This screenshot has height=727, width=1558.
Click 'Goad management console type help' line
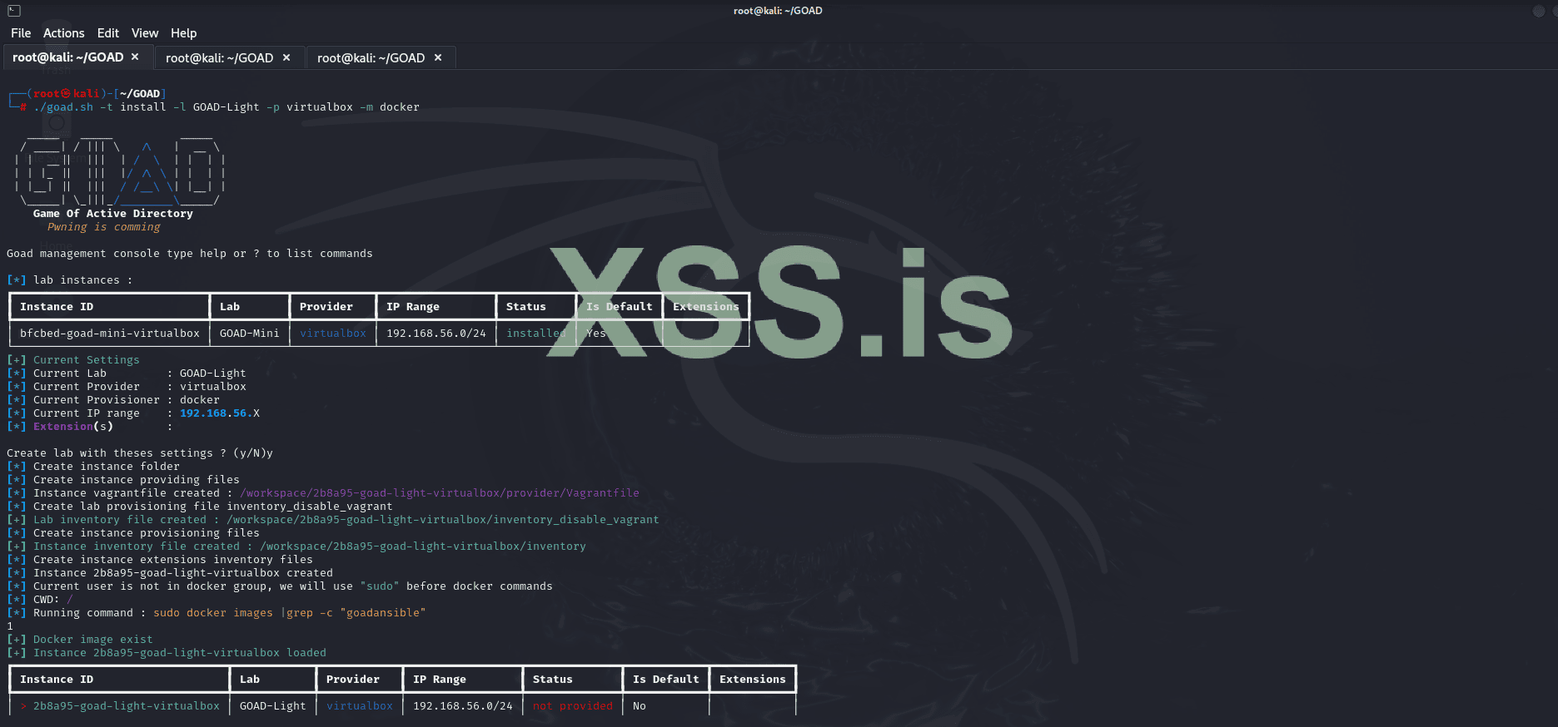click(x=190, y=254)
